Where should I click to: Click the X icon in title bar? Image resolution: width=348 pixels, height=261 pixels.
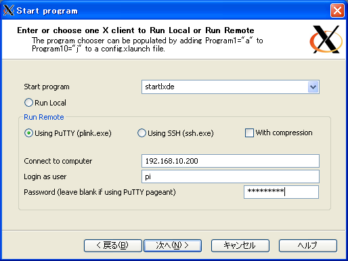[x=9, y=10]
